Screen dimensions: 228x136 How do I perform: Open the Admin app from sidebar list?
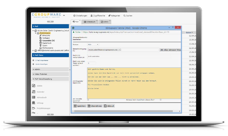37,86
